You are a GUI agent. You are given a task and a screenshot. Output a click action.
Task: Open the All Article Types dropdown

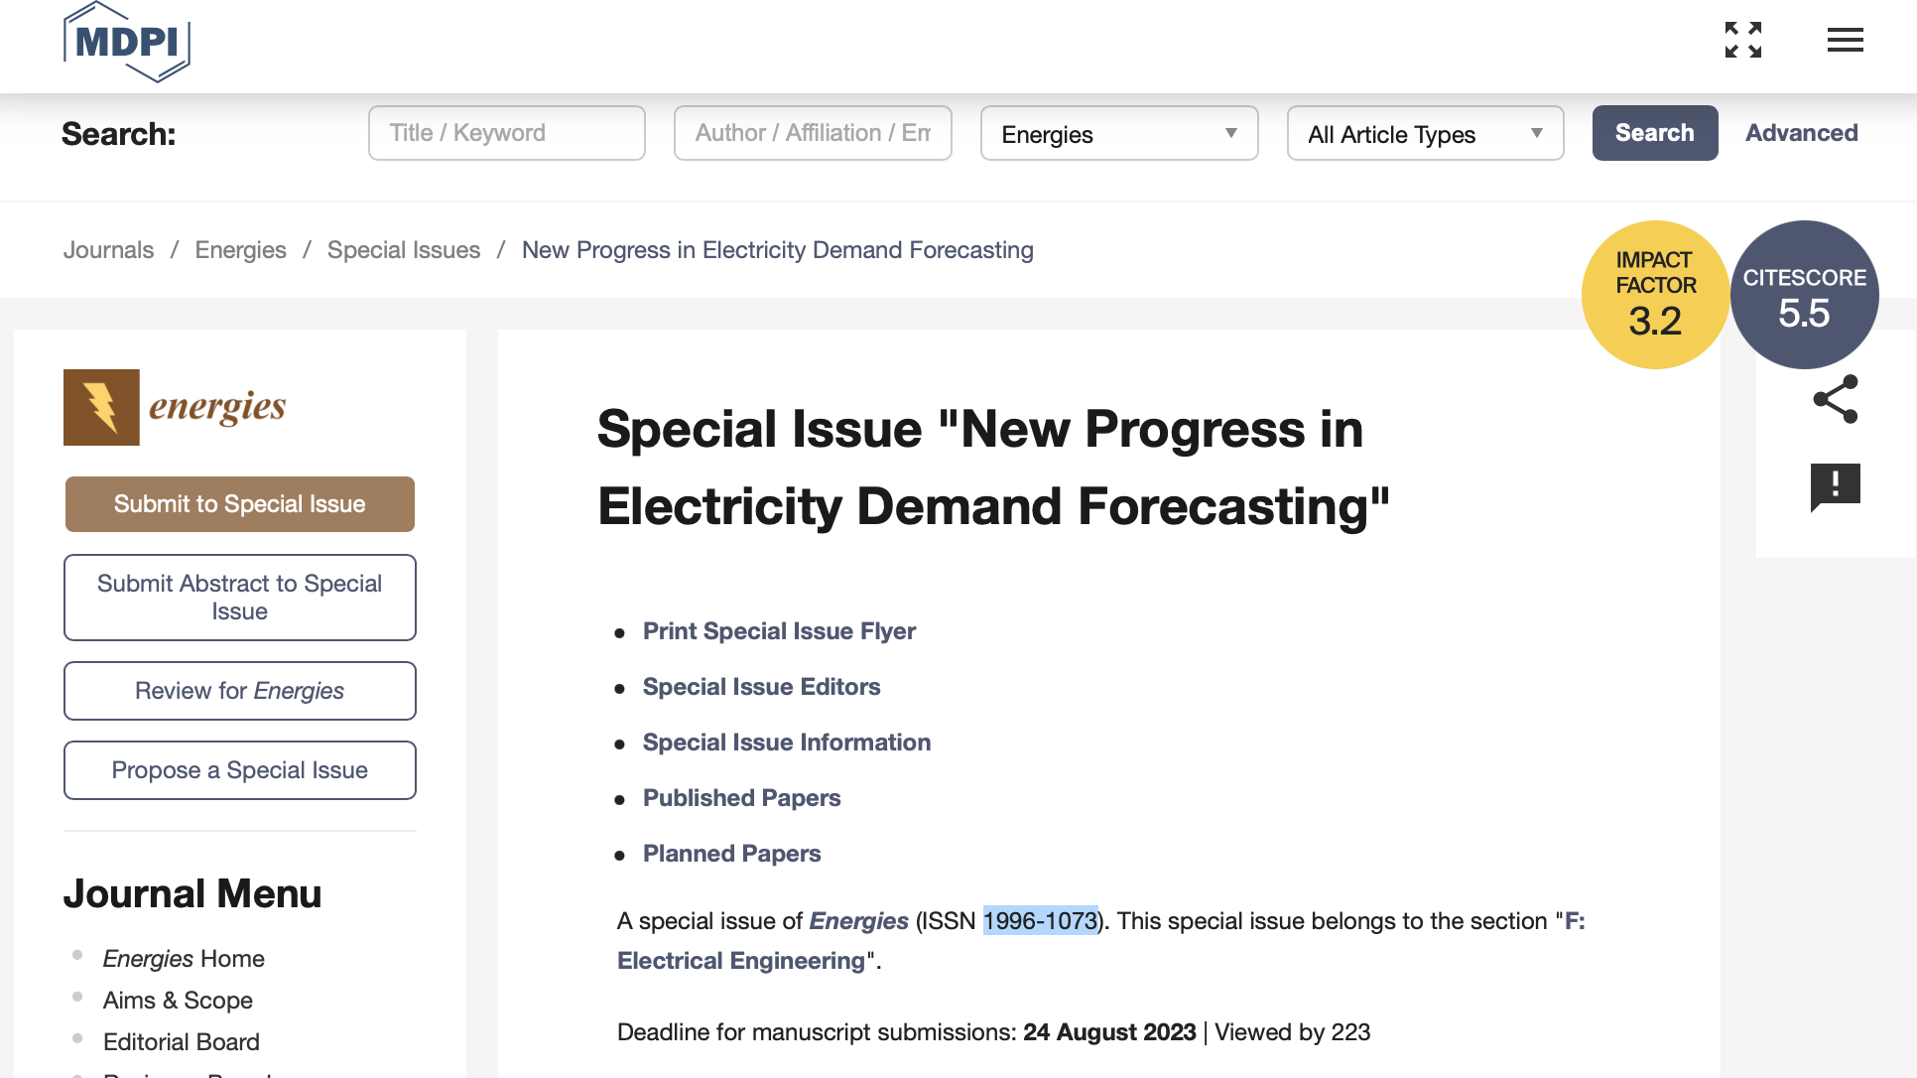[1424, 134]
